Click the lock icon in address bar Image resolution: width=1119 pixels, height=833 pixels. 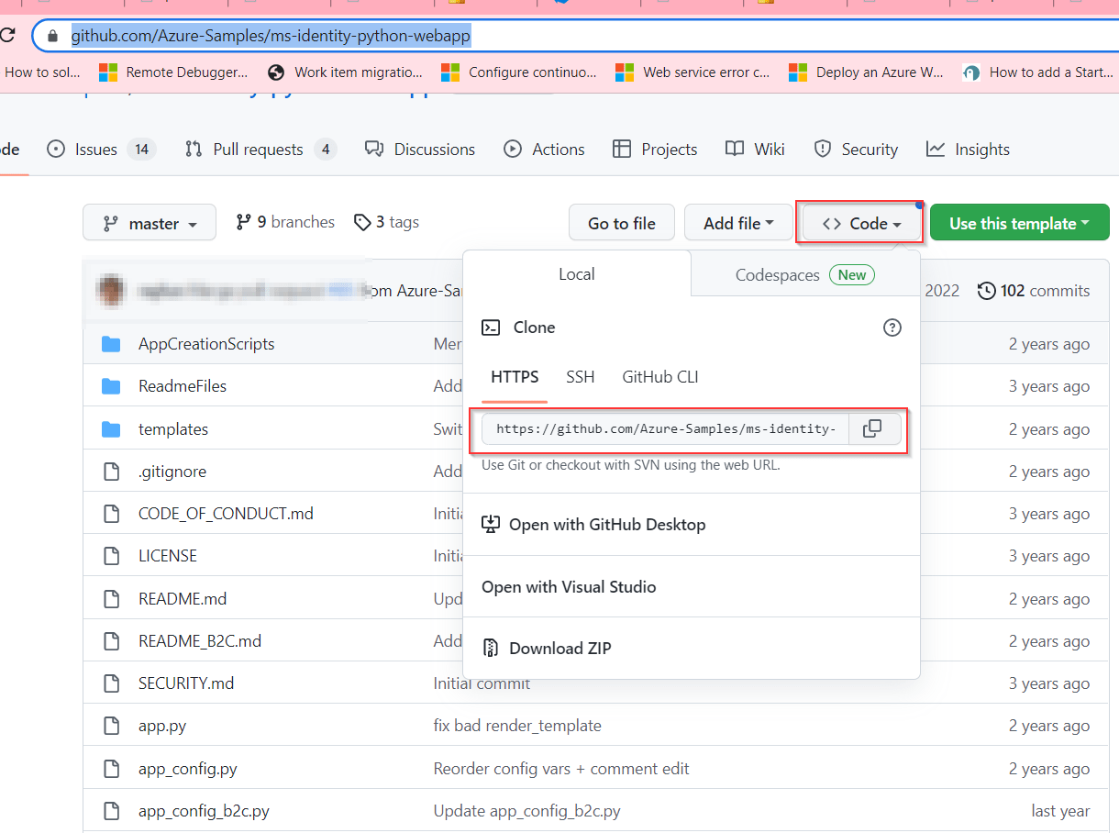coord(51,36)
